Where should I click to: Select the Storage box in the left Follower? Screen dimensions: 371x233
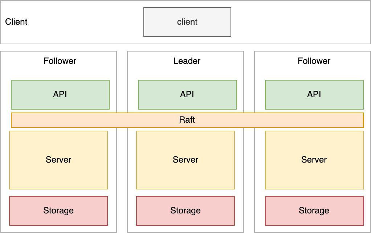[58, 211]
